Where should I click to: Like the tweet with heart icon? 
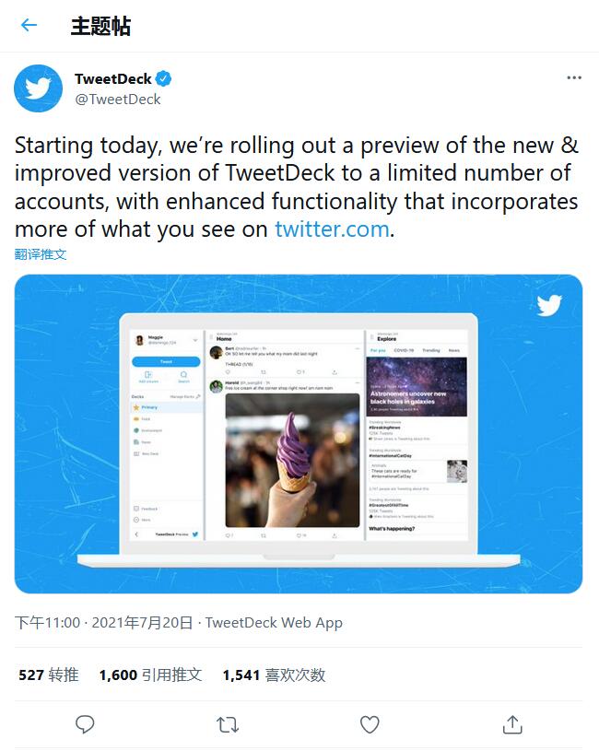tap(370, 724)
